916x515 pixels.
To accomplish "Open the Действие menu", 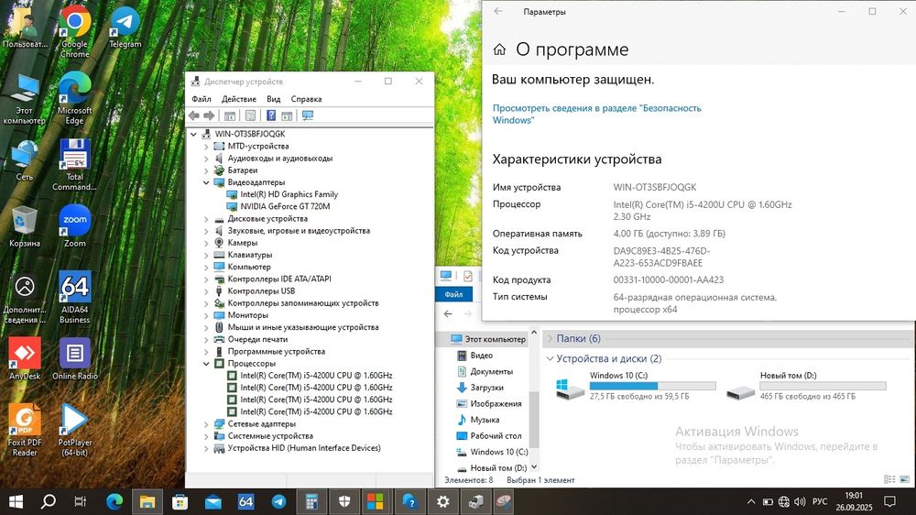I will pyautogui.click(x=239, y=99).
